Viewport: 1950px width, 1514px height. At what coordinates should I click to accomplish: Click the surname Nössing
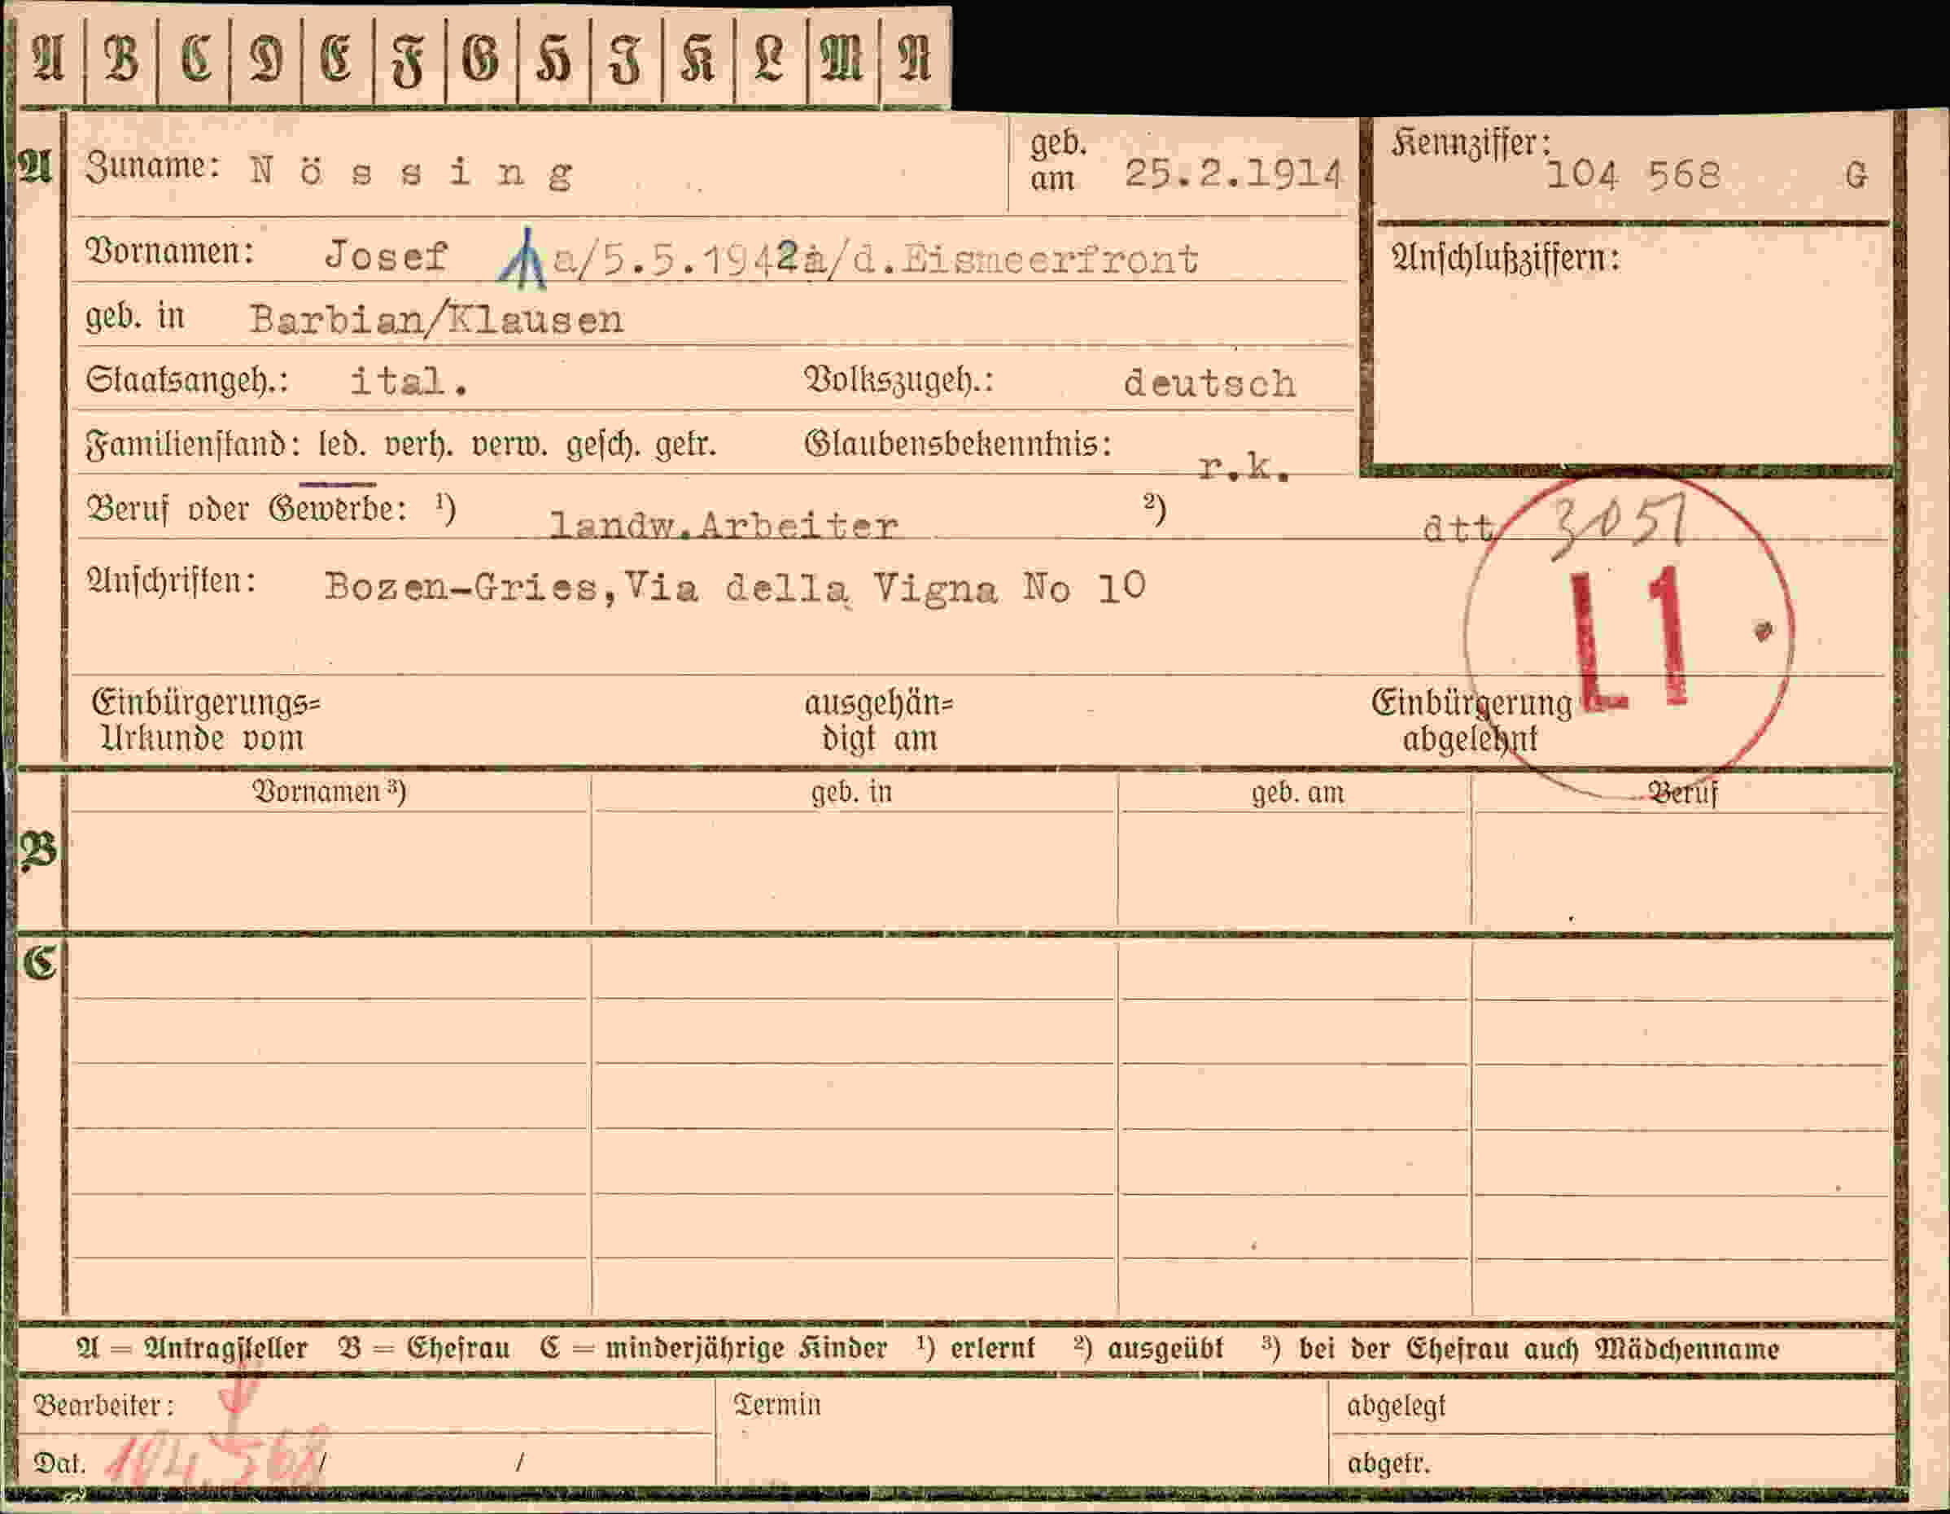(412, 173)
